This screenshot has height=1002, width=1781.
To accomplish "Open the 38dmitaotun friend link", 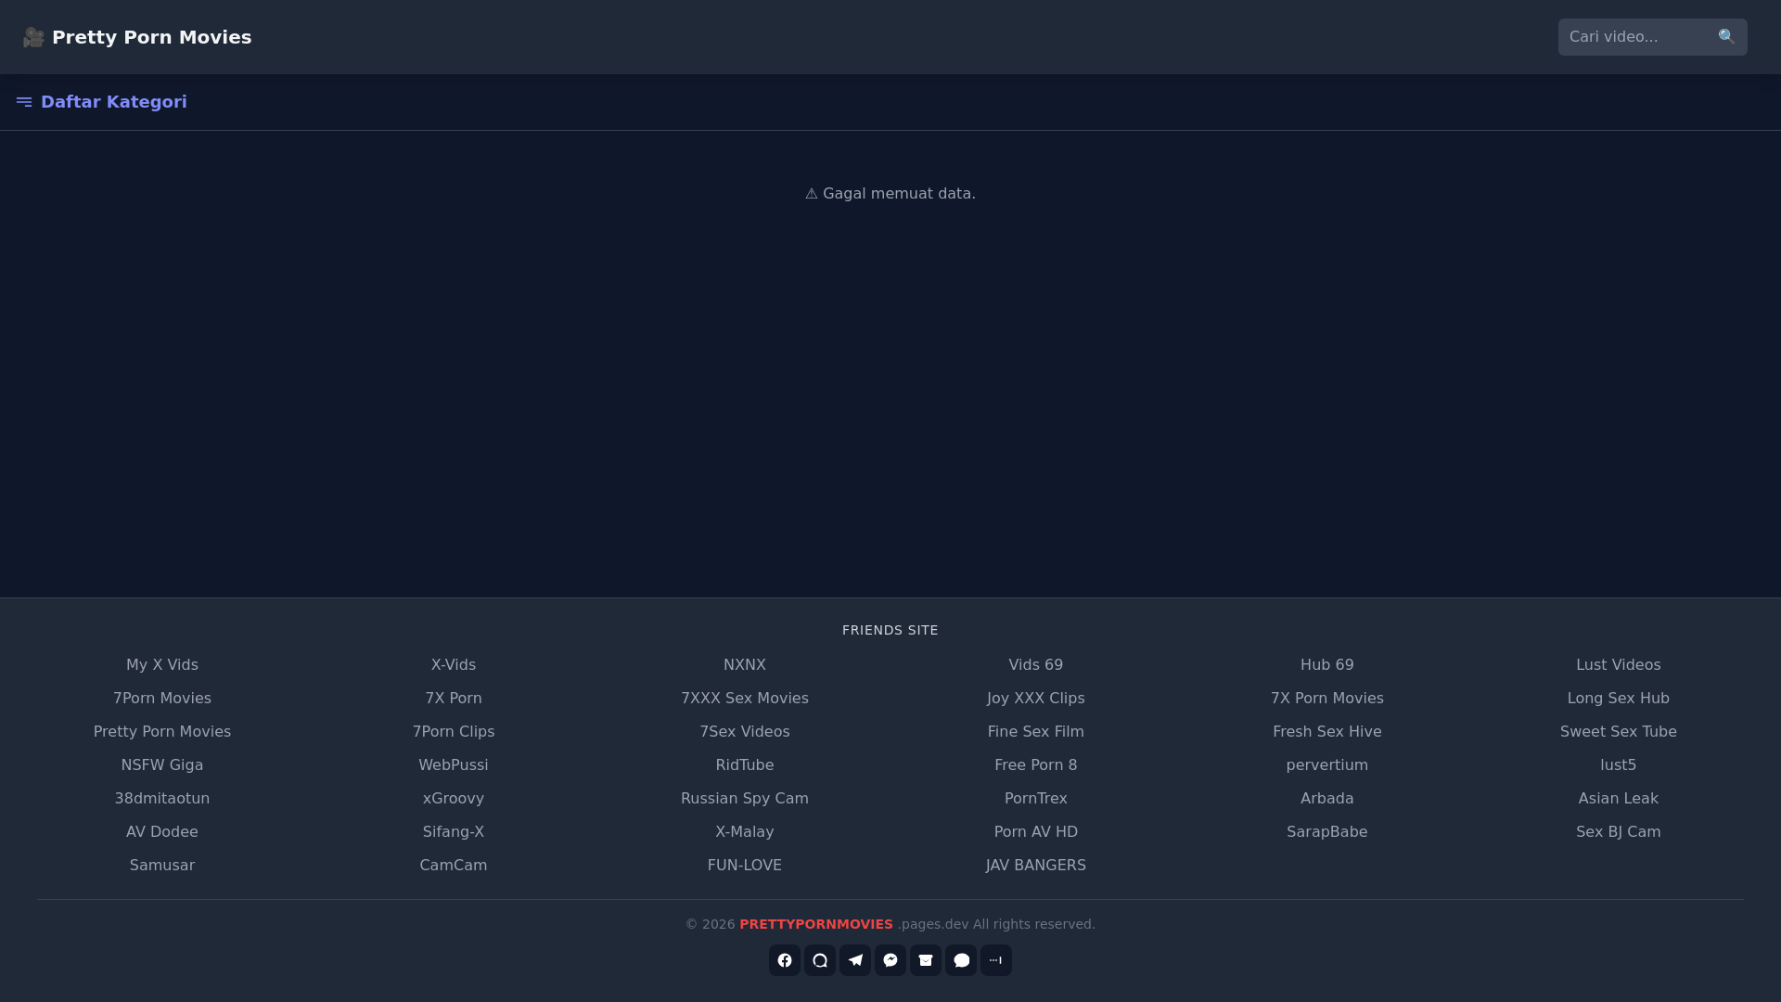I will [162, 799].
